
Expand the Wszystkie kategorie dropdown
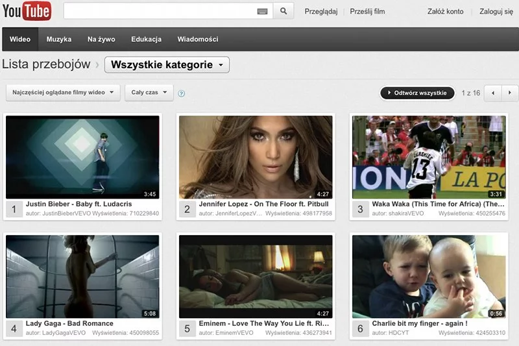click(x=167, y=64)
